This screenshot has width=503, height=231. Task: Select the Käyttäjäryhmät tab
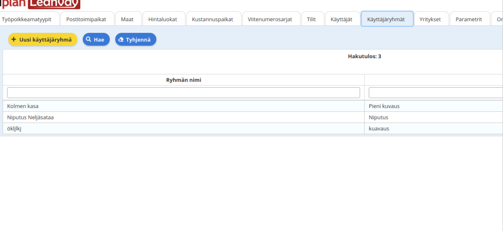[x=387, y=19]
